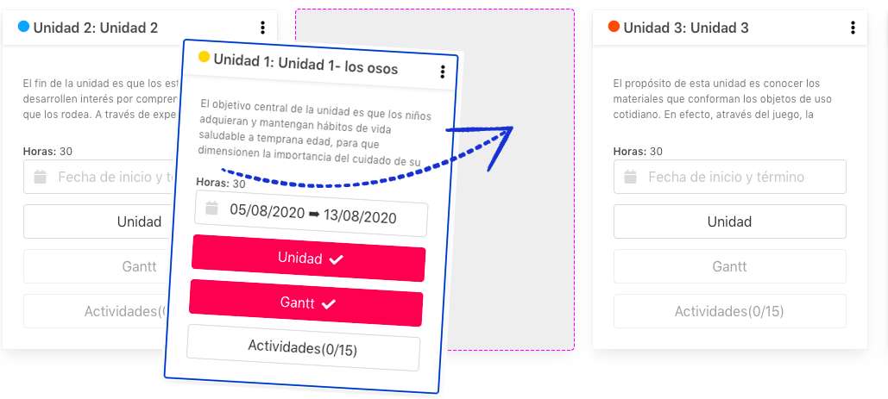
Task: Click the yellow color dot of Unidad 1
Action: coord(204,57)
